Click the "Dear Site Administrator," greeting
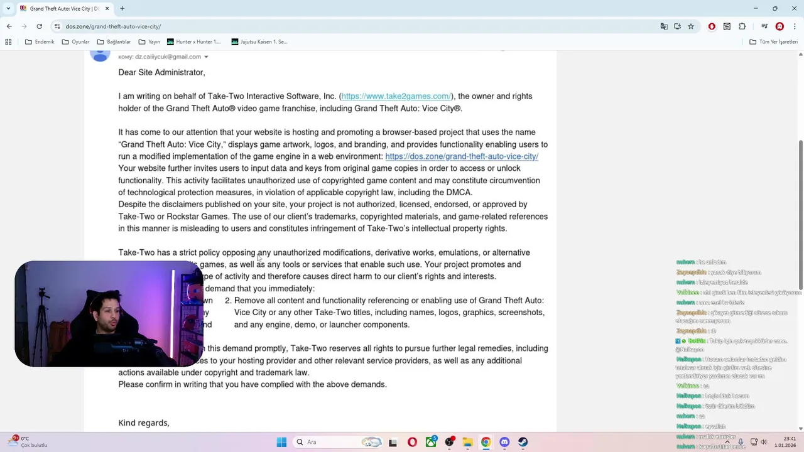The width and height of the screenshot is (804, 452). pyautogui.click(x=161, y=72)
